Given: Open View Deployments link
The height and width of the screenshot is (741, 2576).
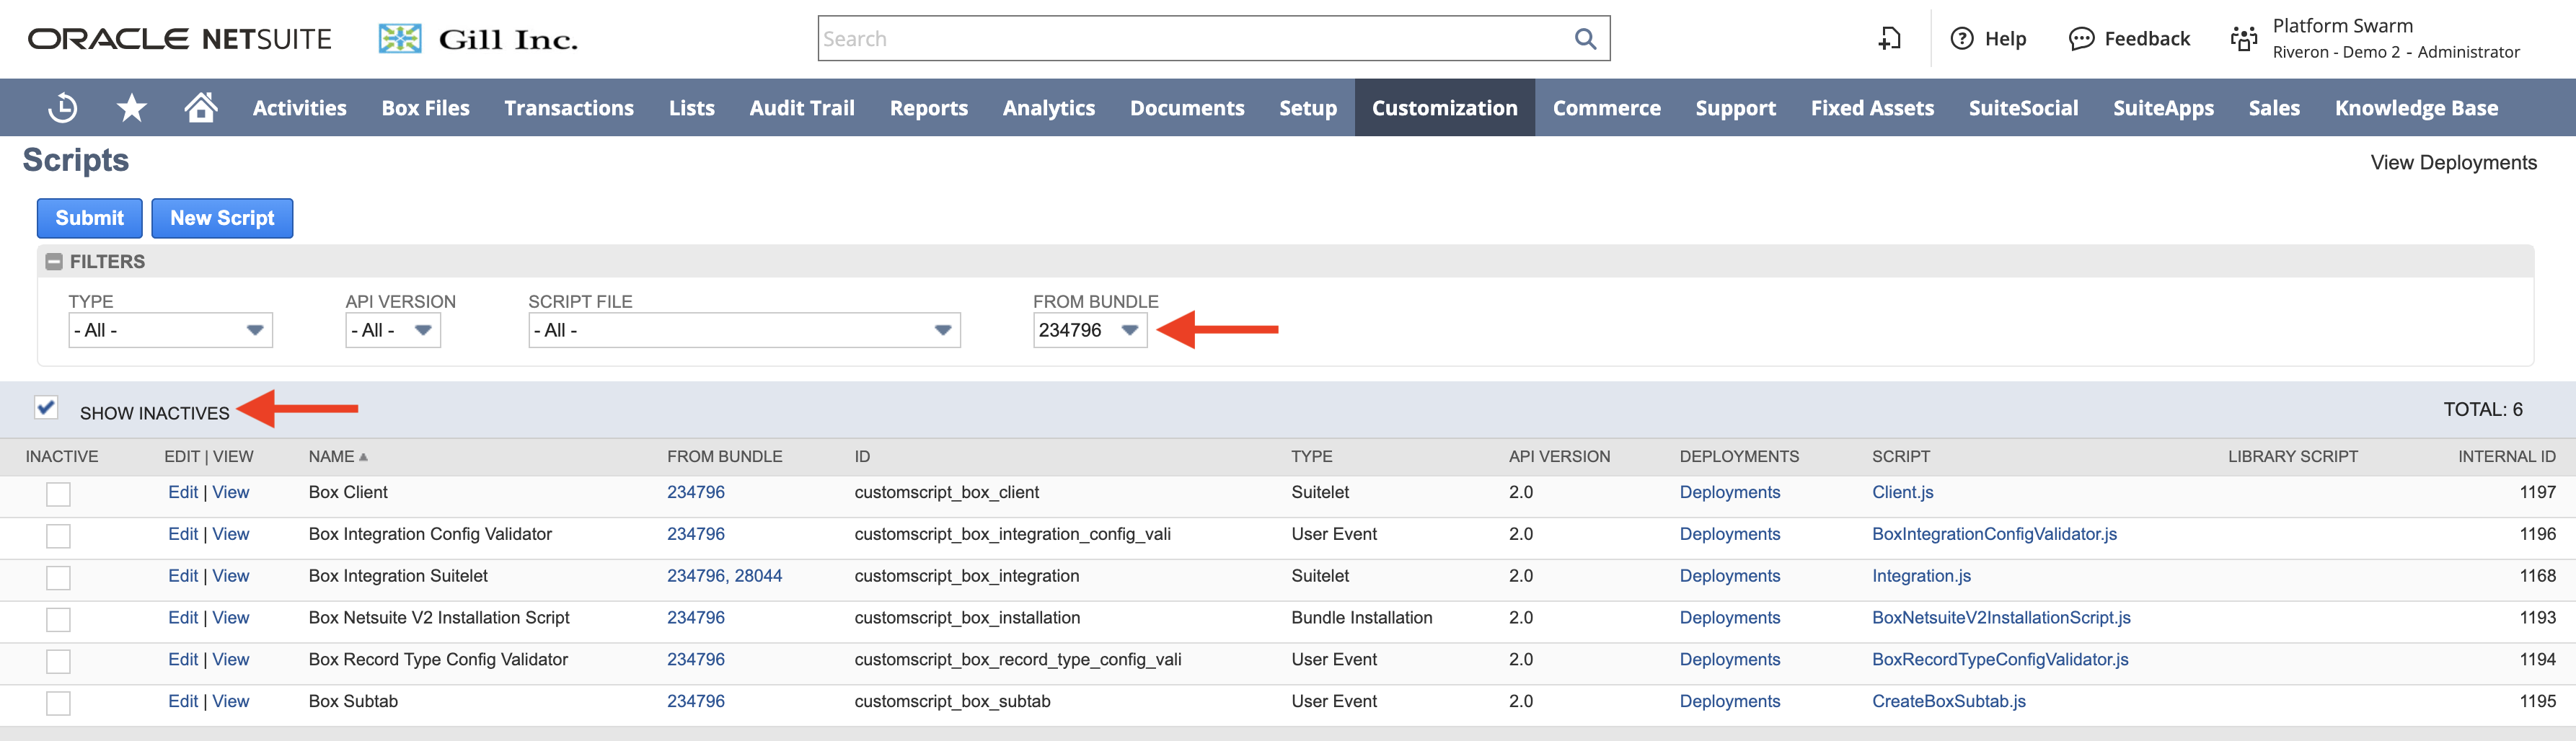Looking at the screenshot, I should click(x=2453, y=163).
